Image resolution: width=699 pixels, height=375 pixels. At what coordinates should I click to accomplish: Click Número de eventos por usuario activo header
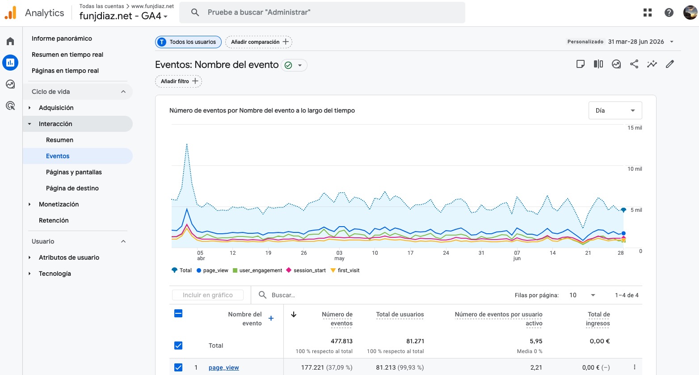(x=498, y=319)
